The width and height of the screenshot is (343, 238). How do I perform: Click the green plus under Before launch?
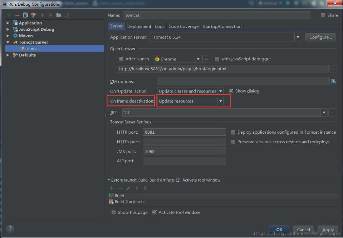click(112, 188)
